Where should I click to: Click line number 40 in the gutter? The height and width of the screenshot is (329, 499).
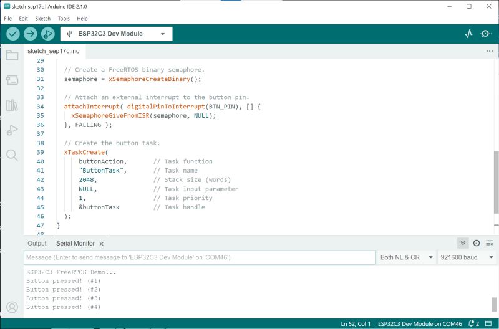(x=40, y=161)
